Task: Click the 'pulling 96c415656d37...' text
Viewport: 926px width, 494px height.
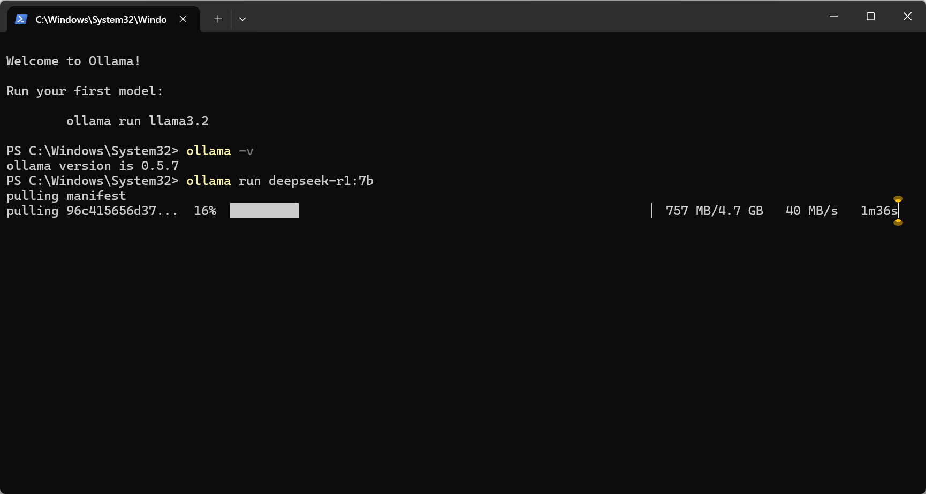Action: [92, 211]
